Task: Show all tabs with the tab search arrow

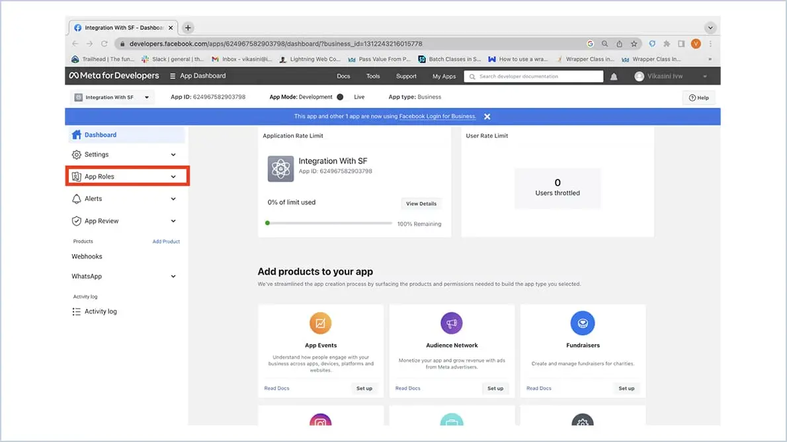Action: (x=710, y=28)
